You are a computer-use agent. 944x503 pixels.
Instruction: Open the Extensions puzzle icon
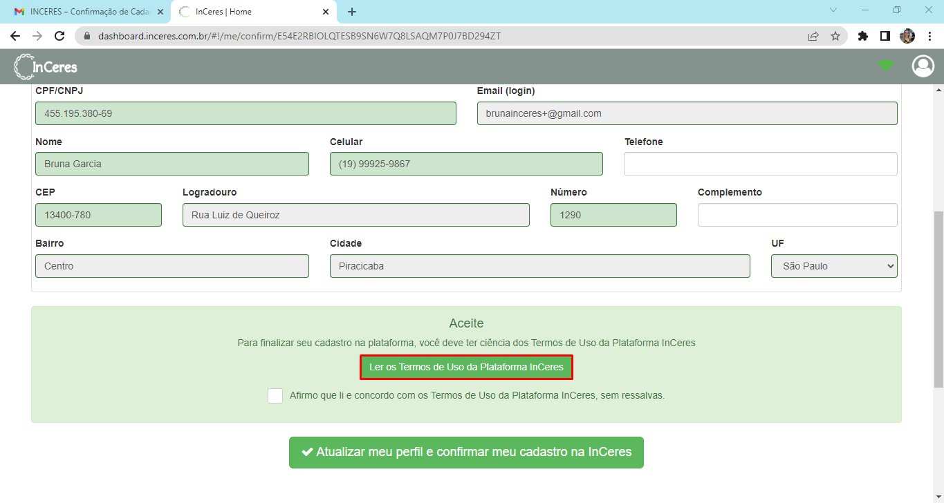coord(862,36)
